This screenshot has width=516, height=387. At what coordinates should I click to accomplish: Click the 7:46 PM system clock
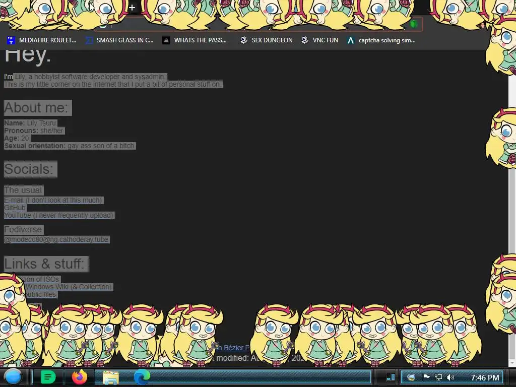[485, 377]
